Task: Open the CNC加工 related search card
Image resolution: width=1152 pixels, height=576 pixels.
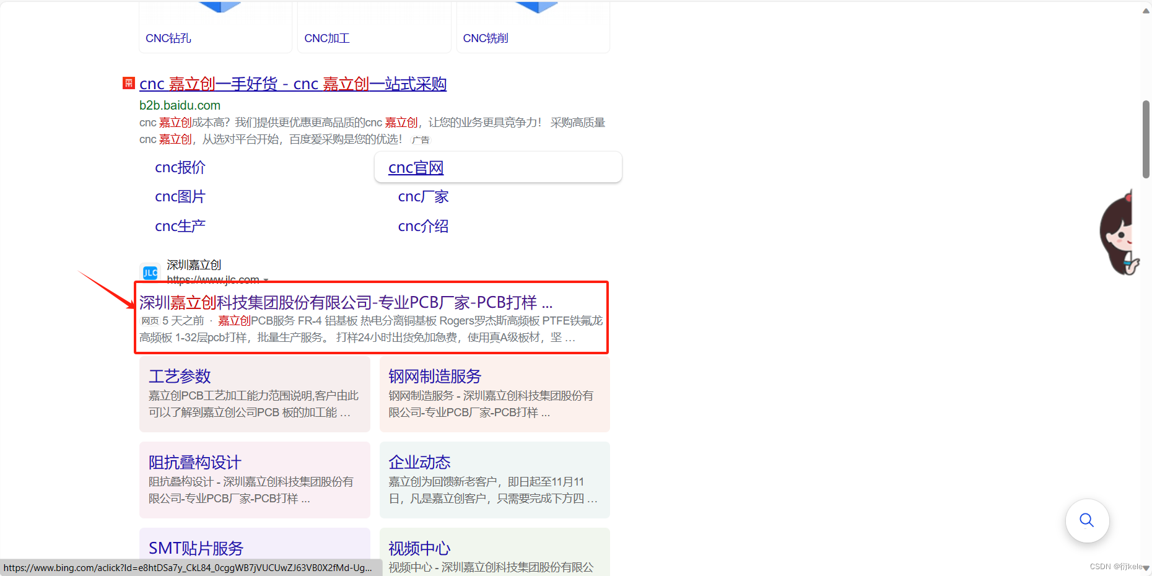Action: click(374, 27)
